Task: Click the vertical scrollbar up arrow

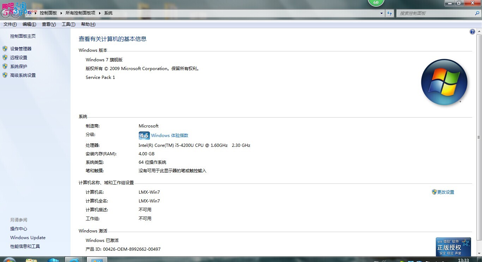Action: click(479, 32)
